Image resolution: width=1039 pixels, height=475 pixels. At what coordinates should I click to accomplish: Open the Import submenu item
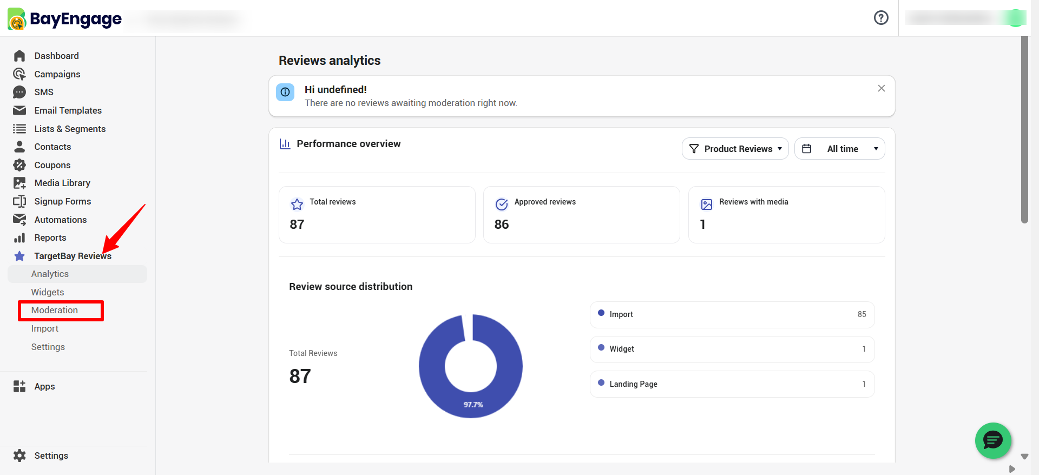click(45, 328)
